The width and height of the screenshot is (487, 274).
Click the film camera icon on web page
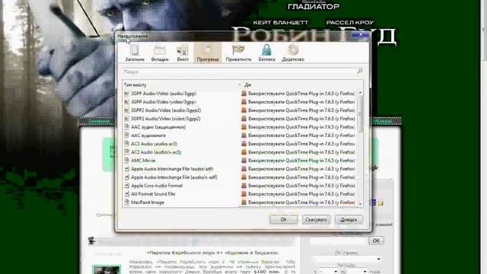[91, 241]
